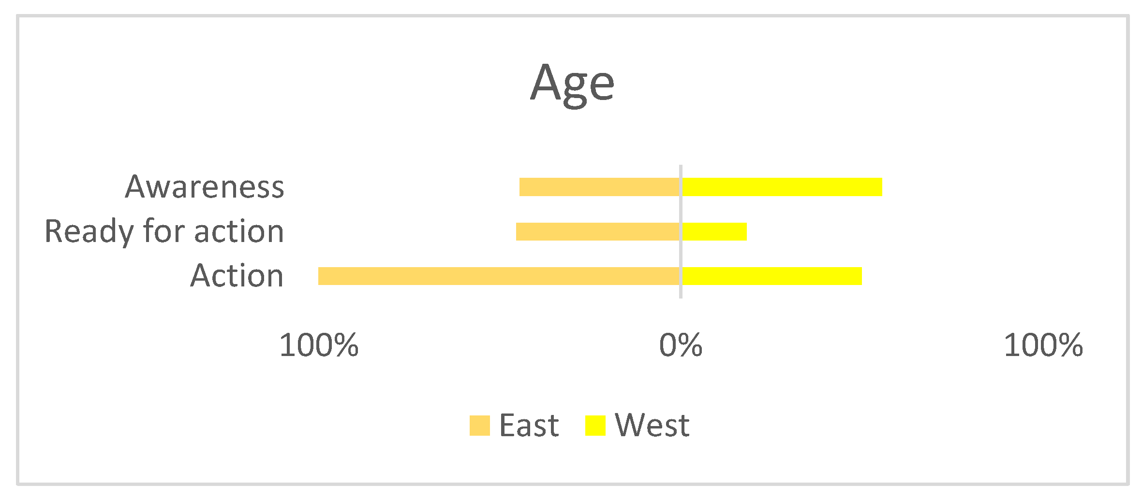Click the West bar for Awareness
Screen dimensions: 1142x499
(782, 187)
